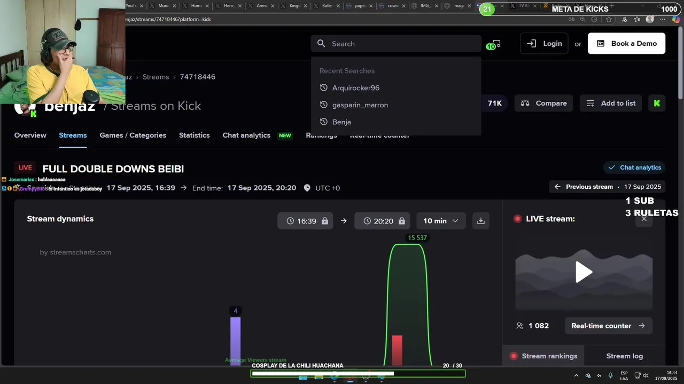Open browser three-dots menu

663,19
